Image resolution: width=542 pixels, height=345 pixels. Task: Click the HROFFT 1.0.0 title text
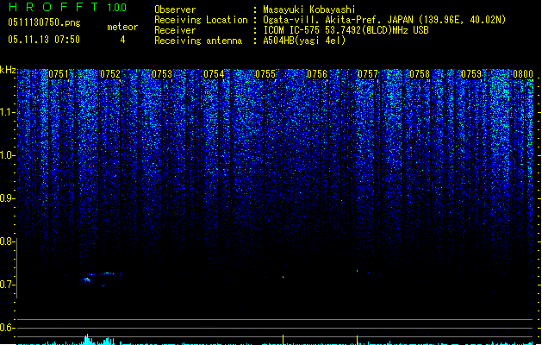[68, 7]
